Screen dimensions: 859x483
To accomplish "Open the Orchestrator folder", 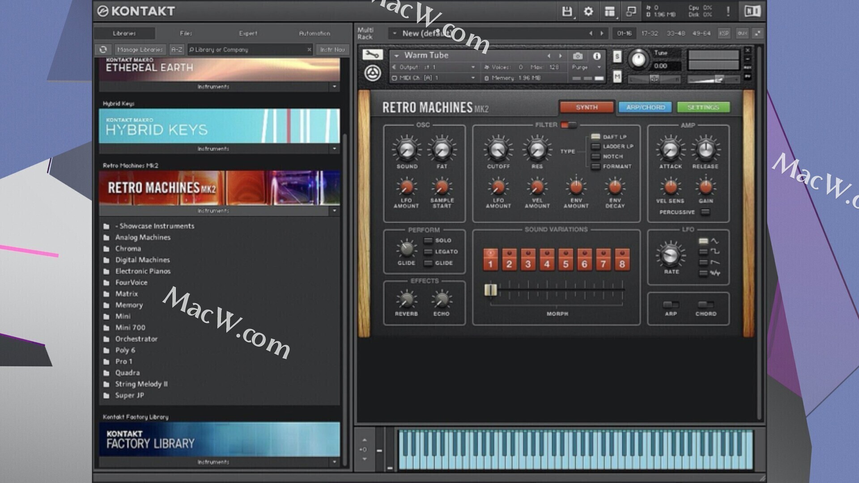I will 136,339.
